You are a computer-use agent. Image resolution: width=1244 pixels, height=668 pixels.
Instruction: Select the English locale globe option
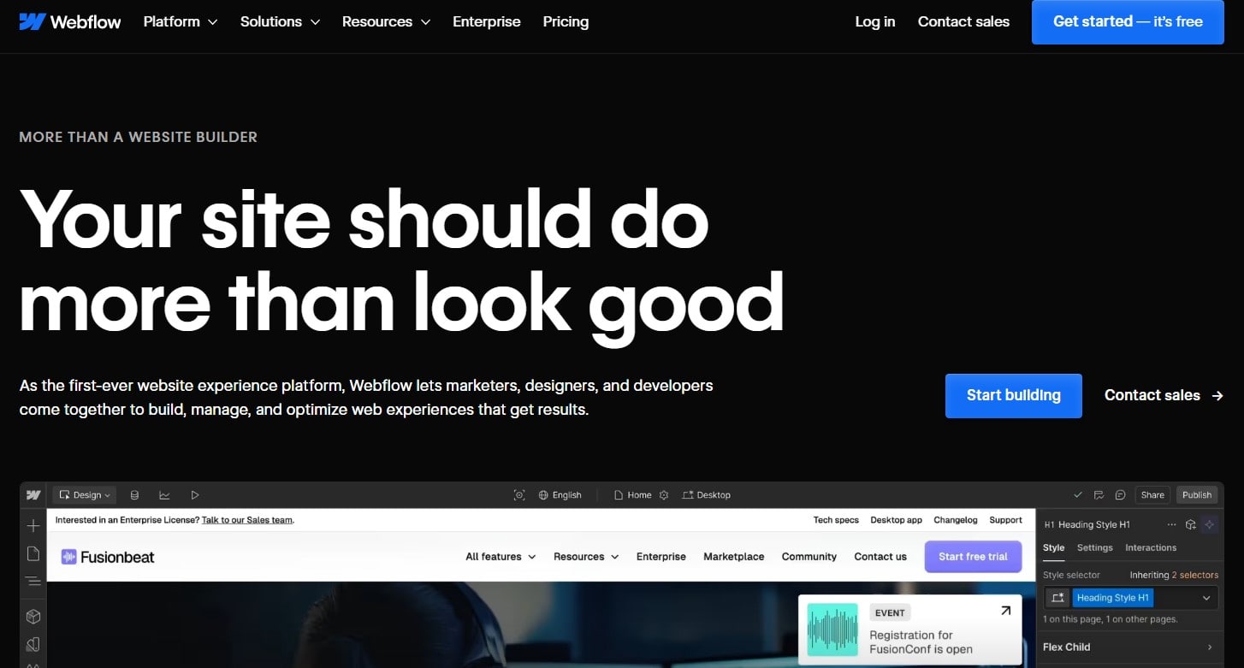560,494
